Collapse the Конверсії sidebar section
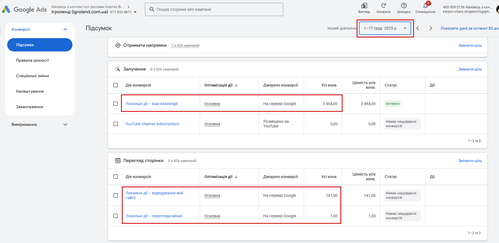 65,29
